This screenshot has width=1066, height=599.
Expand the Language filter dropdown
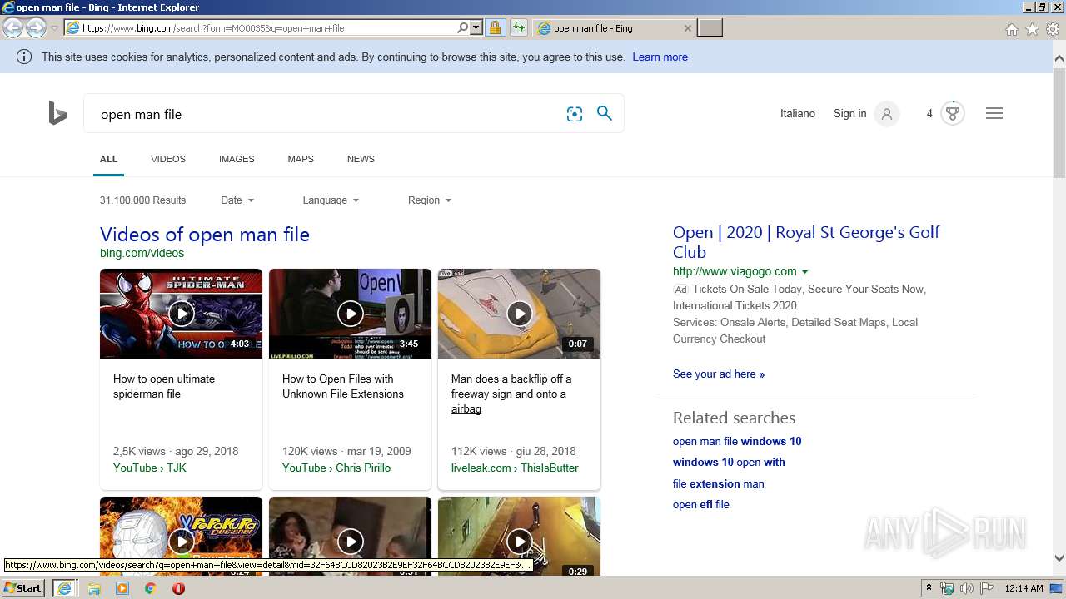click(x=331, y=200)
